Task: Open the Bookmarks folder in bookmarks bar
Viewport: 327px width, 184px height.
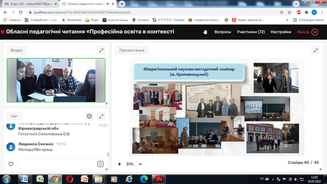Action: pos(72,20)
